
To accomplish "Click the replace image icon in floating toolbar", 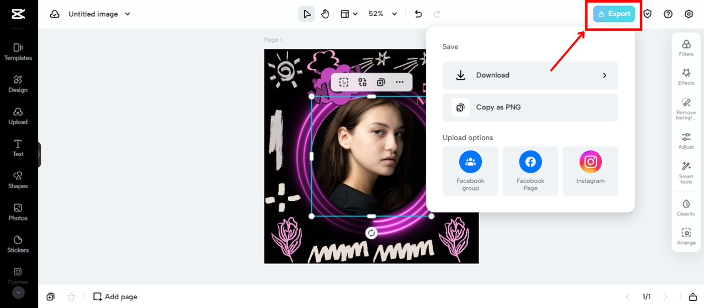I will [x=362, y=82].
